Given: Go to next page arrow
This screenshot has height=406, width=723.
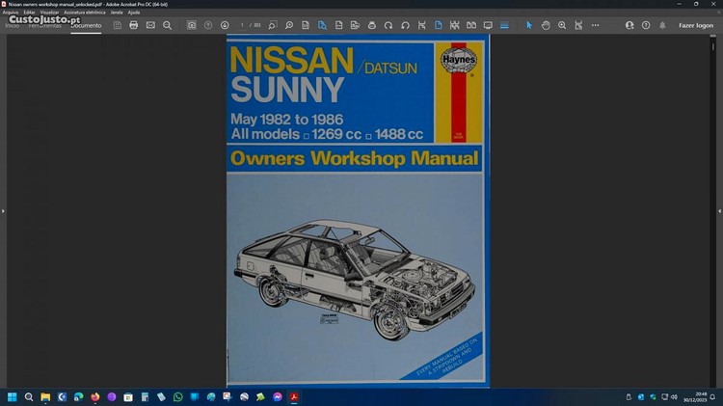Looking at the screenshot, I should 225,25.
